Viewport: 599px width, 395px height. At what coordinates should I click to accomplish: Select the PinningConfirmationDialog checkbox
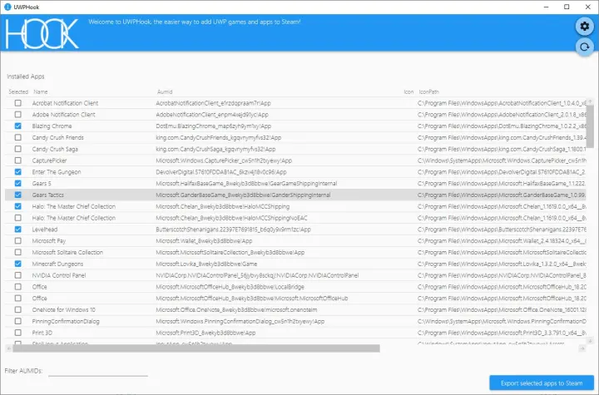[18, 321]
